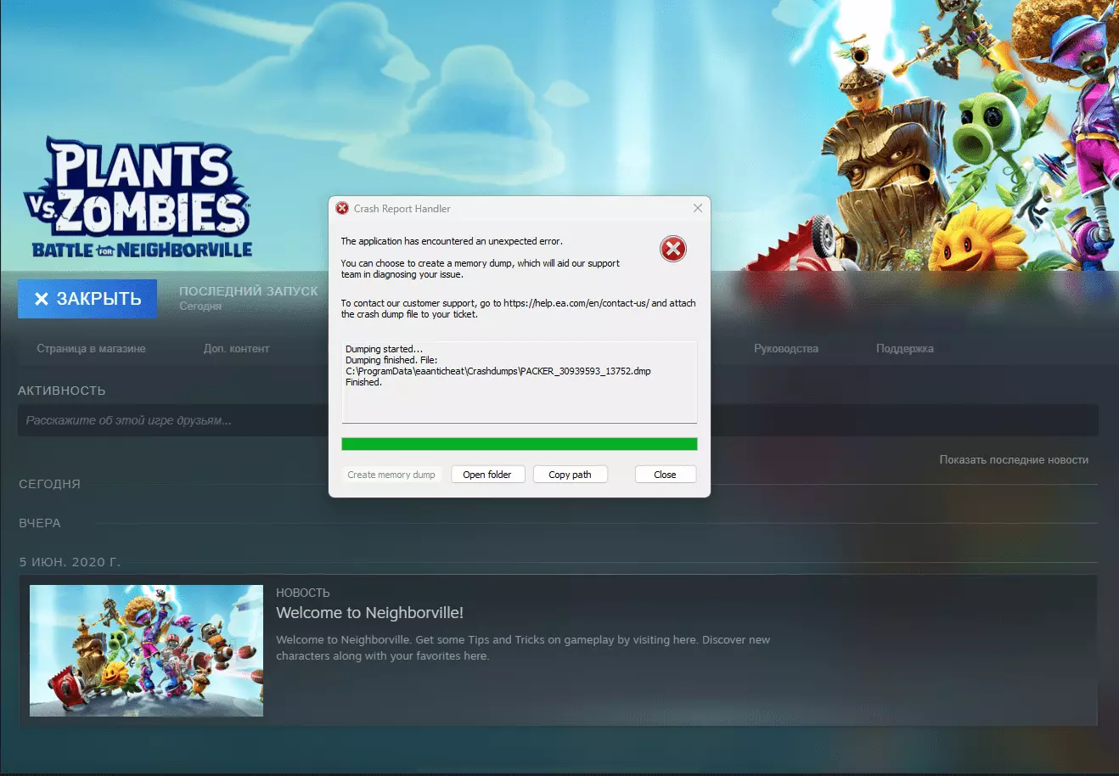Image resolution: width=1119 pixels, height=776 pixels.
Task: Click the activity input field Расскажите об этой игре
Action: tap(558, 420)
